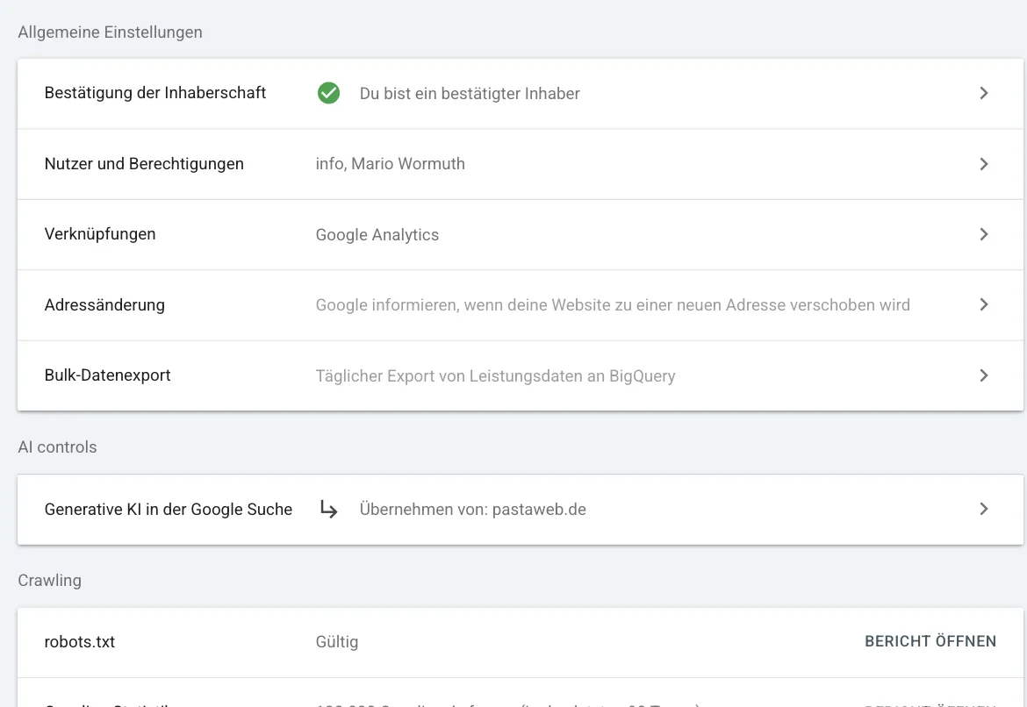Click the 'info, Mario Wormuth' users text

pos(391,164)
